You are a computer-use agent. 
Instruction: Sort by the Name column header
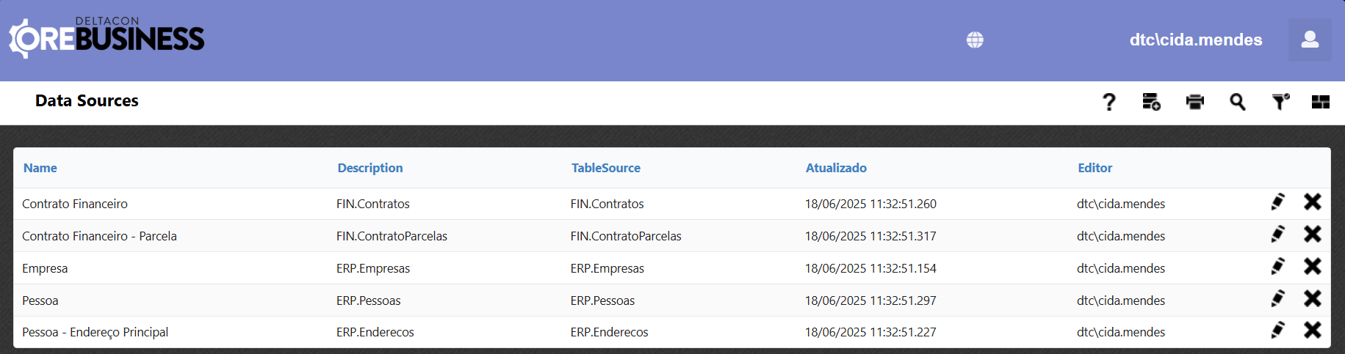(40, 168)
